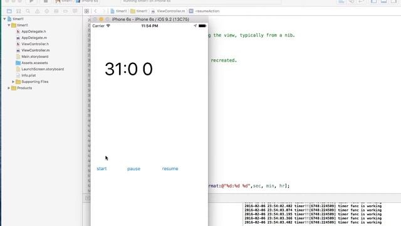Expand the Supporting Files group
401x226 pixels.
click(13, 82)
